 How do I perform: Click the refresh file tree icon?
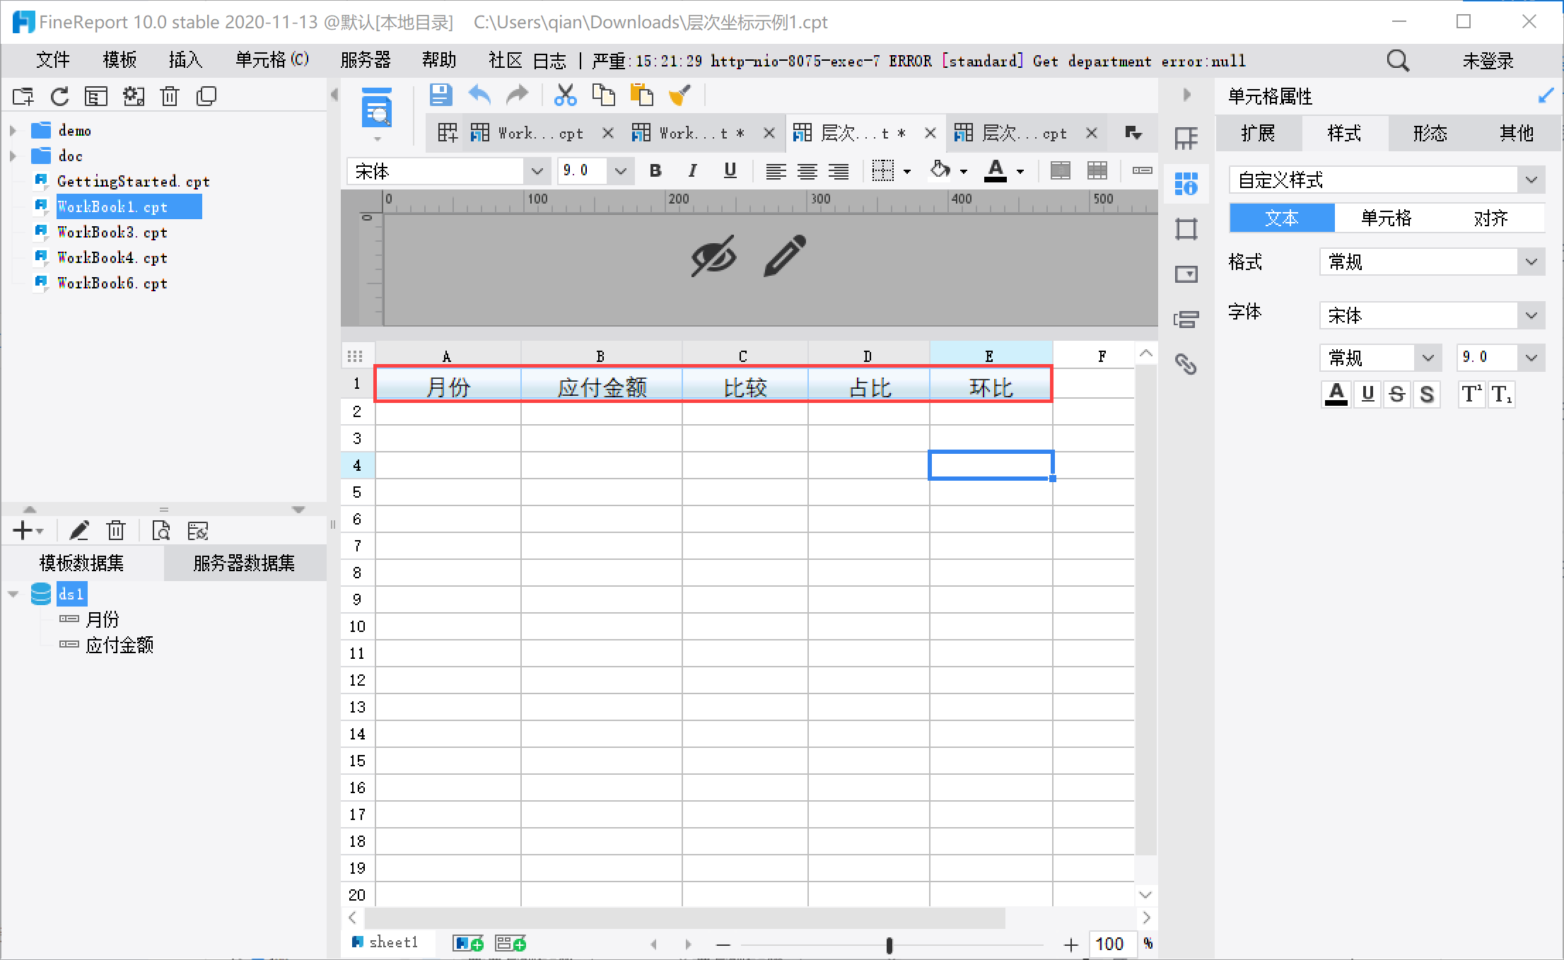[60, 96]
